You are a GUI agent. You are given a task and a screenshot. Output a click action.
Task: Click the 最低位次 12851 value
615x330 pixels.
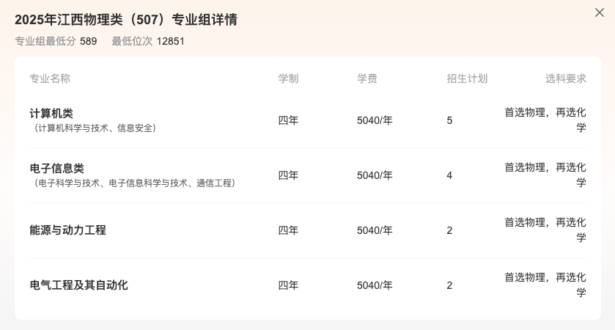(171, 41)
